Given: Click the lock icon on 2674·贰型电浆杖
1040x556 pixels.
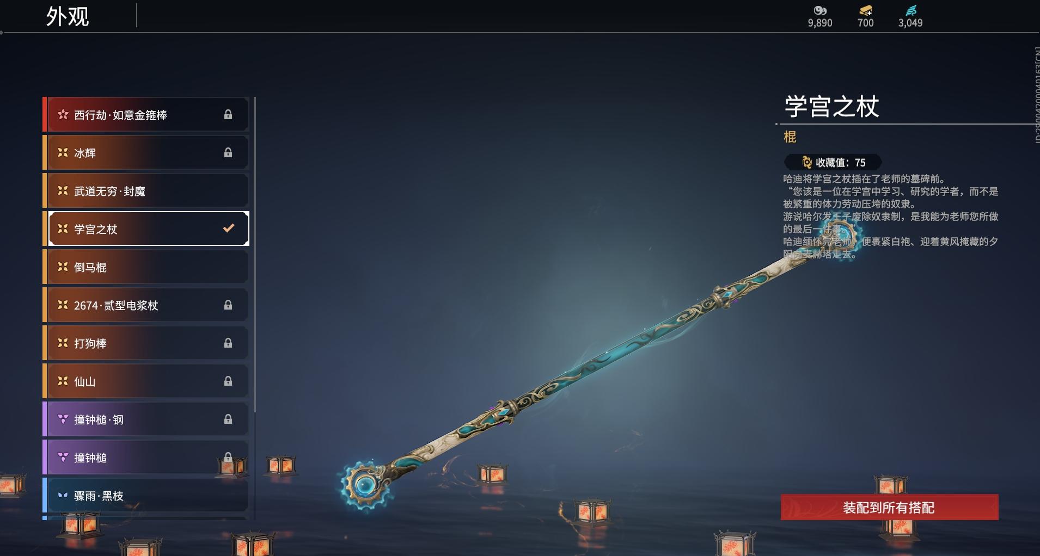Looking at the screenshot, I should [228, 305].
